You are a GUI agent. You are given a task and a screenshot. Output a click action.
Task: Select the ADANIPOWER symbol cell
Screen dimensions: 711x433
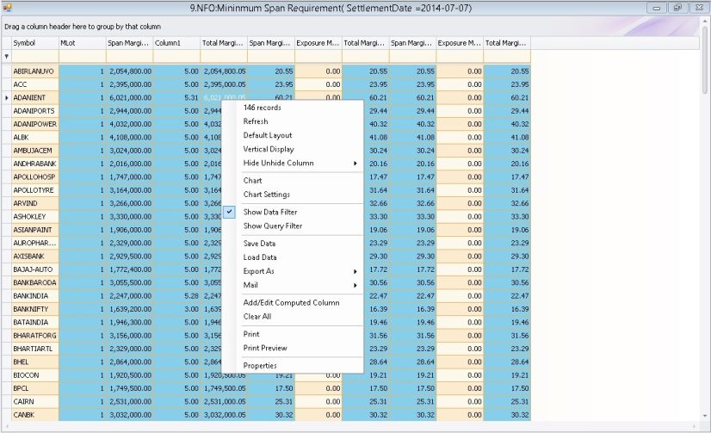[35, 124]
